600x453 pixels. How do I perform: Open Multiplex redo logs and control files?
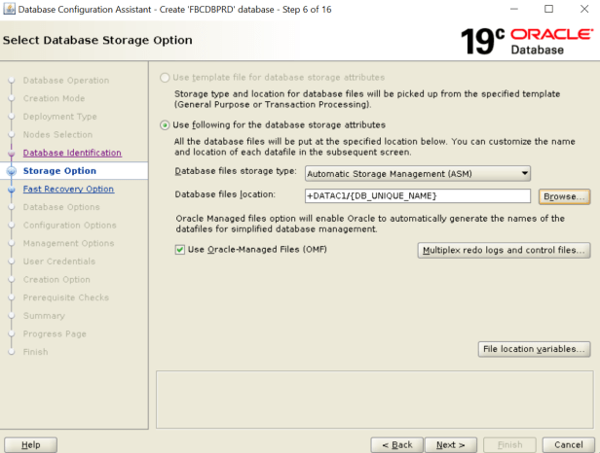tap(504, 250)
